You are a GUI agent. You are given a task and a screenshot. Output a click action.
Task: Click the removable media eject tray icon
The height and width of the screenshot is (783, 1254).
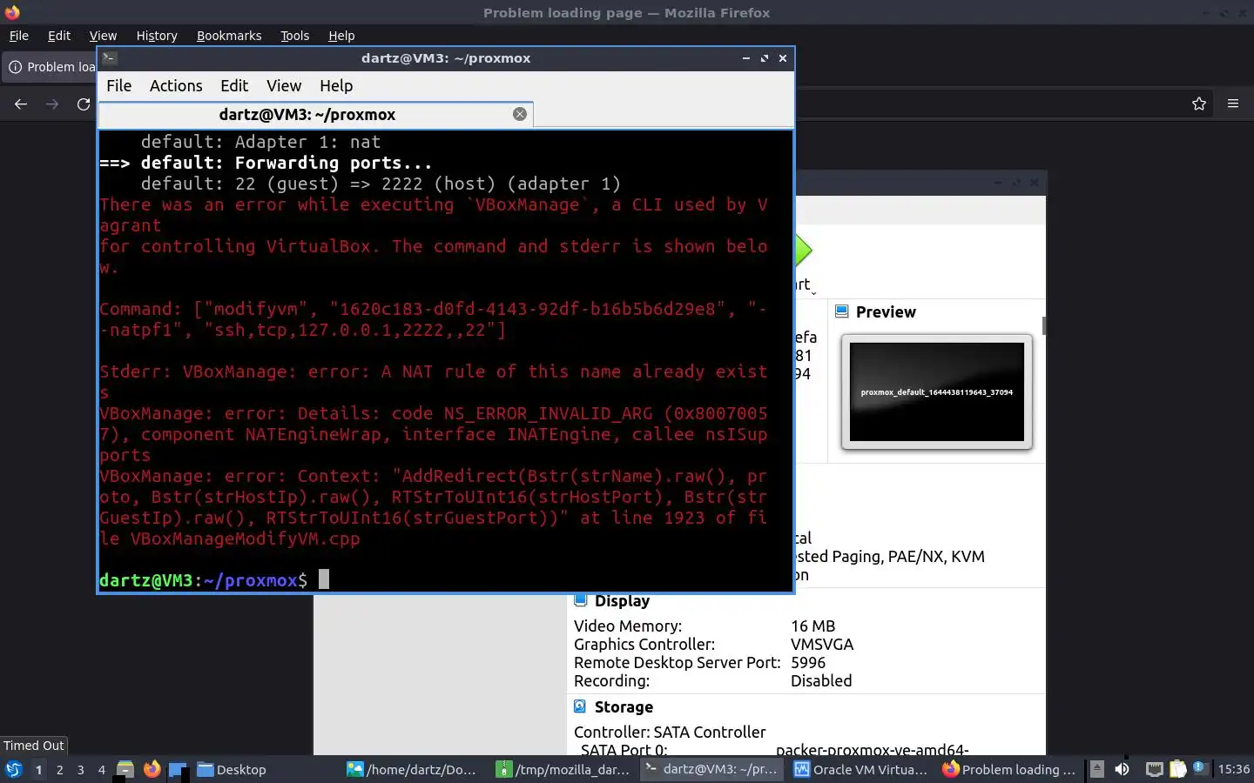pos(1097,769)
